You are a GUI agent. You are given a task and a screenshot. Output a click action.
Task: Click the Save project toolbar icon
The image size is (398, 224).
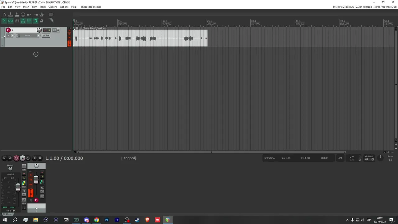(17, 15)
